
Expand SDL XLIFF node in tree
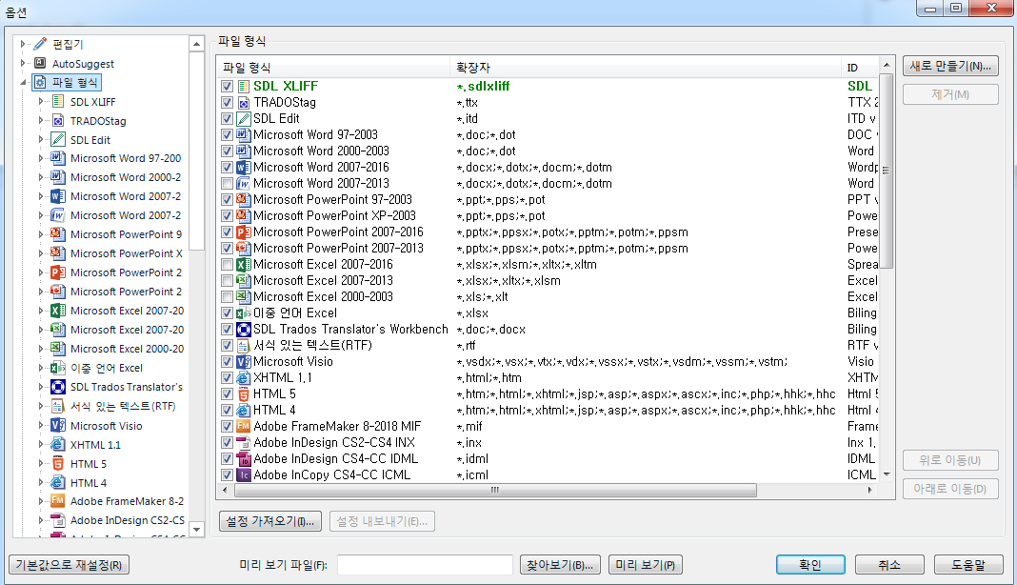[x=41, y=101]
